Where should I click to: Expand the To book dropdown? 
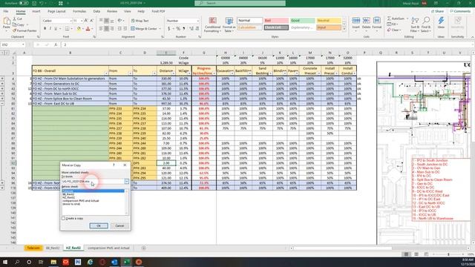pos(126,181)
